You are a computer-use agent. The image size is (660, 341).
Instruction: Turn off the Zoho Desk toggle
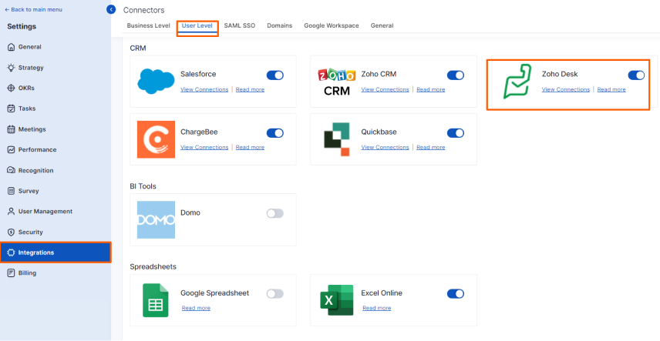click(636, 75)
